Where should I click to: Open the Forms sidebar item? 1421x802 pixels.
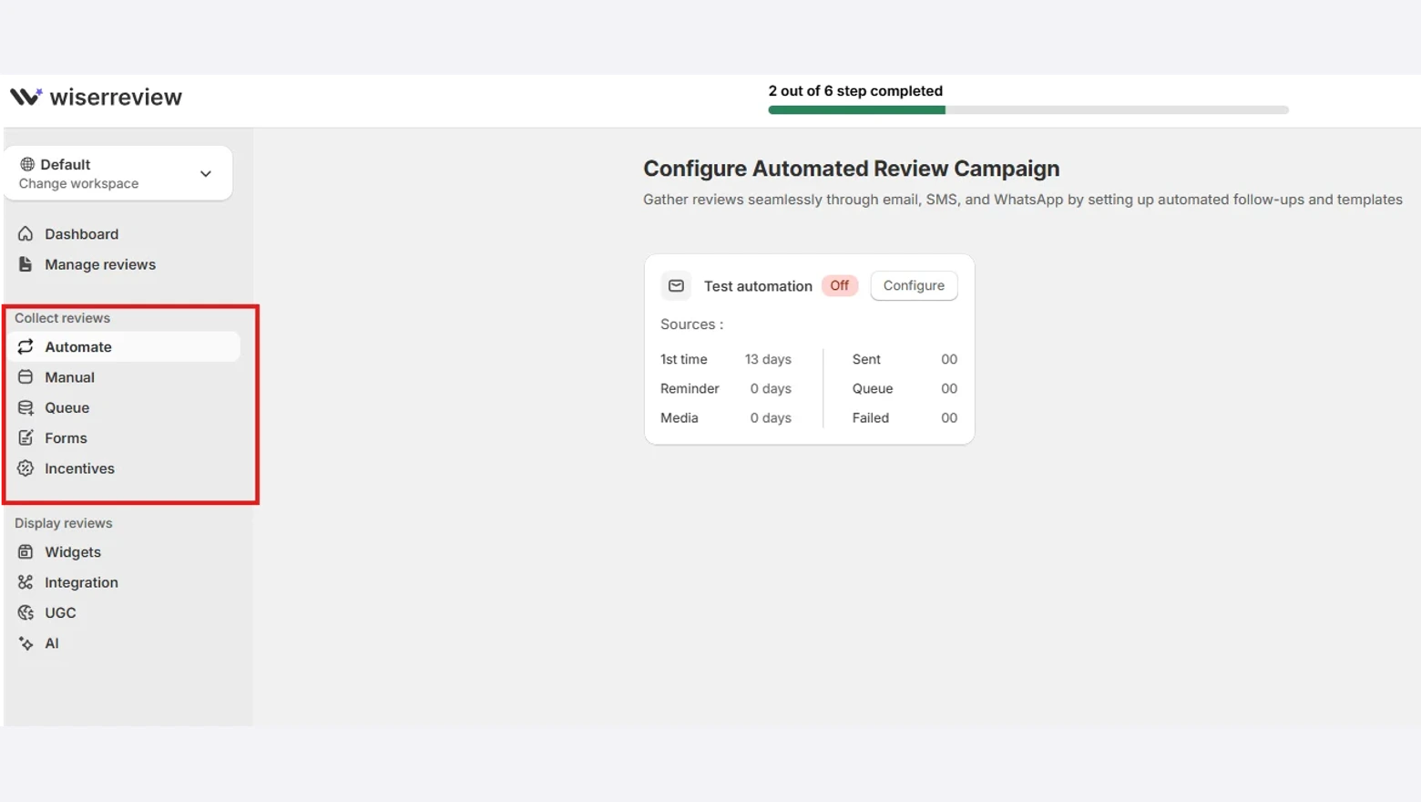(x=66, y=438)
